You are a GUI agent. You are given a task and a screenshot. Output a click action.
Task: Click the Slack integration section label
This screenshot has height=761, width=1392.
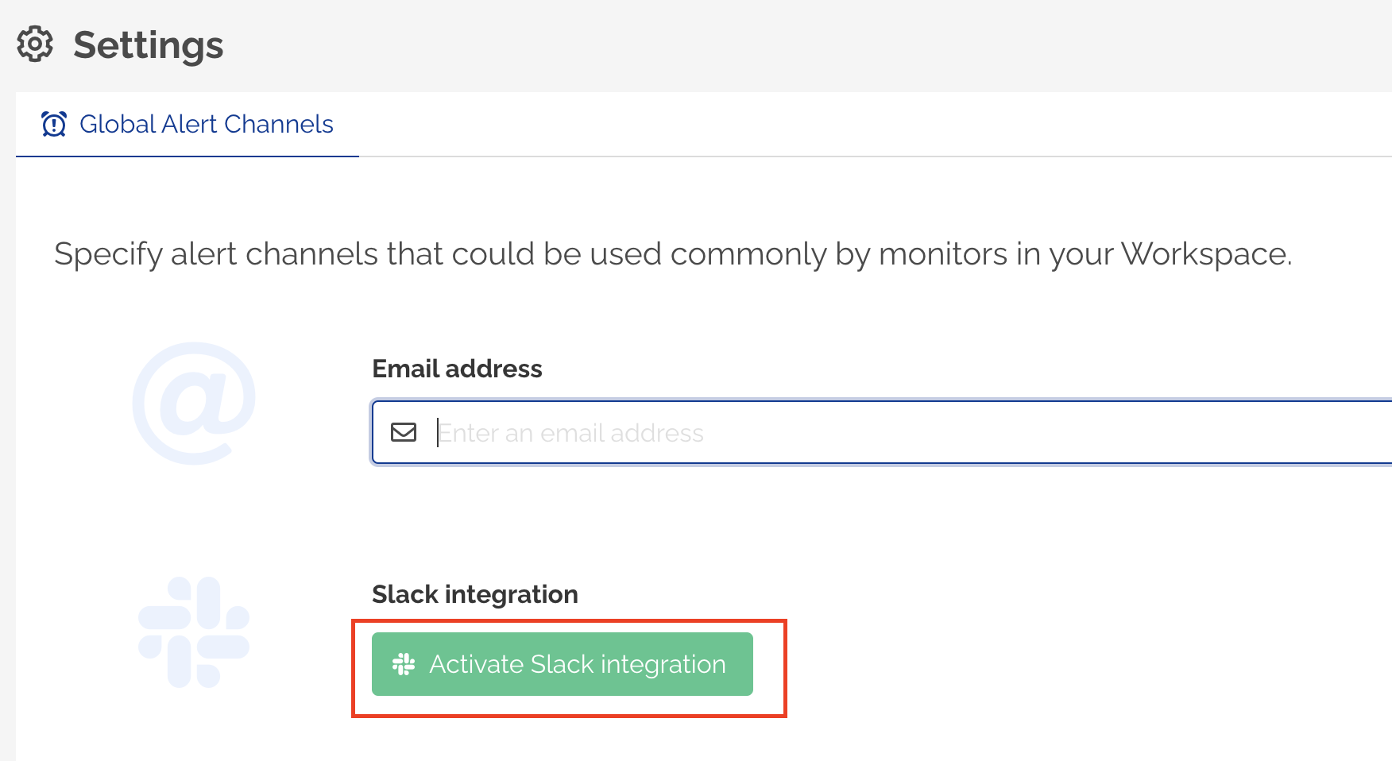[x=474, y=593]
